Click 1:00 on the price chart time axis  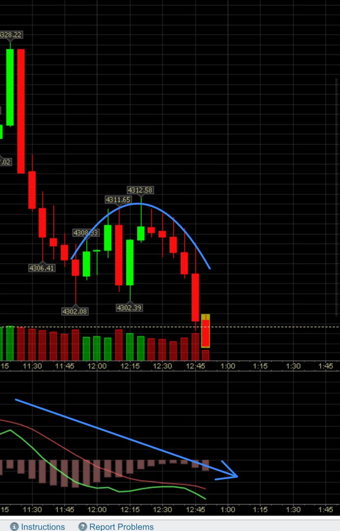227,366
